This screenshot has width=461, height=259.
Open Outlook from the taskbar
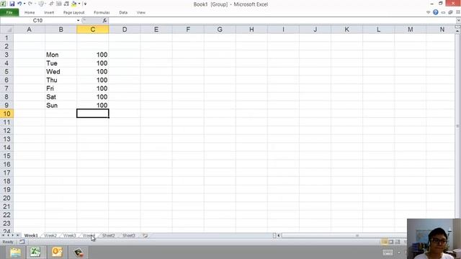(57, 253)
